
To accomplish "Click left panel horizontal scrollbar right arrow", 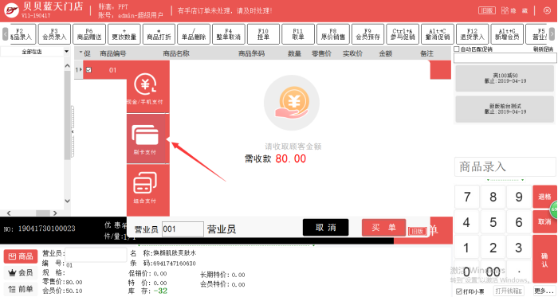I will pos(55,213).
